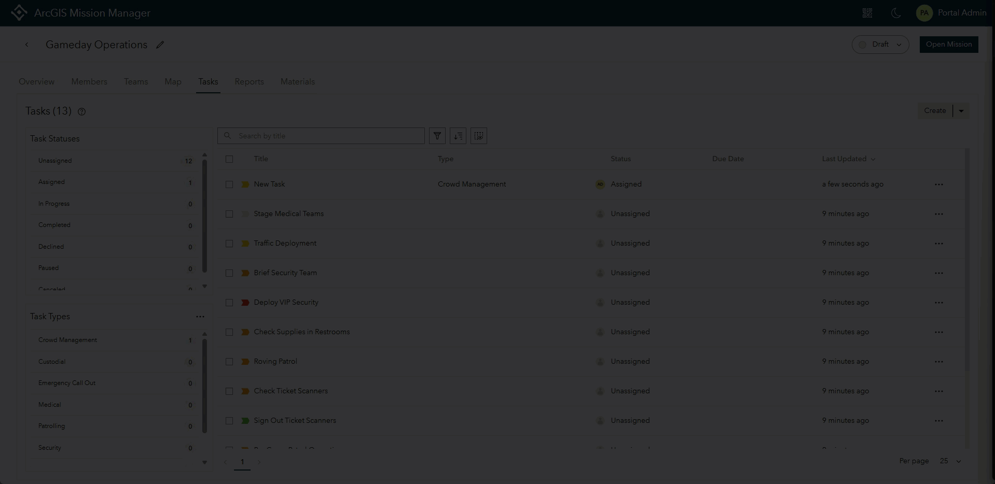Check the select-all tasks checkbox
The image size is (995, 484).
point(229,159)
